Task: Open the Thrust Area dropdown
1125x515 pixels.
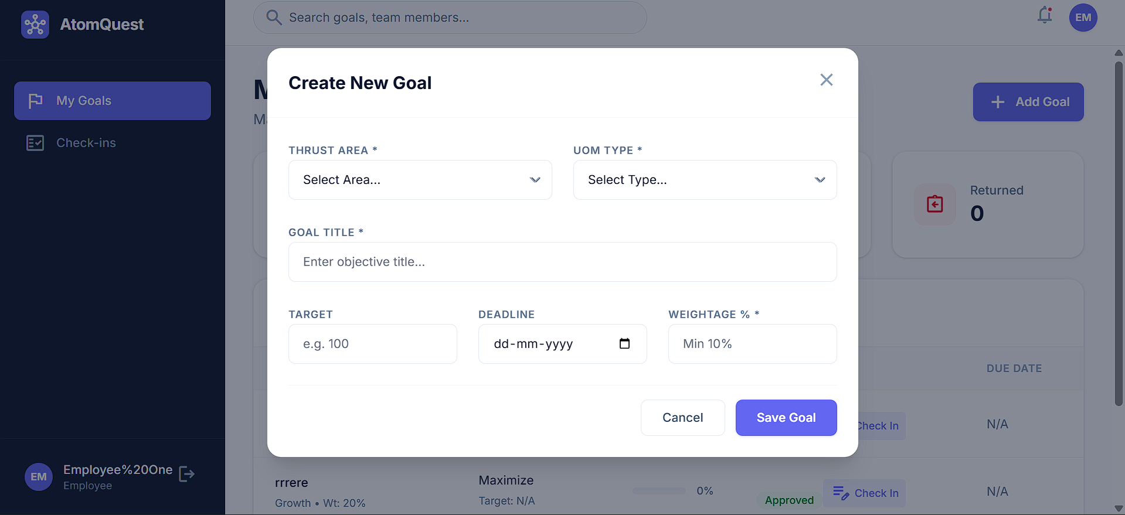Action: coord(420,180)
